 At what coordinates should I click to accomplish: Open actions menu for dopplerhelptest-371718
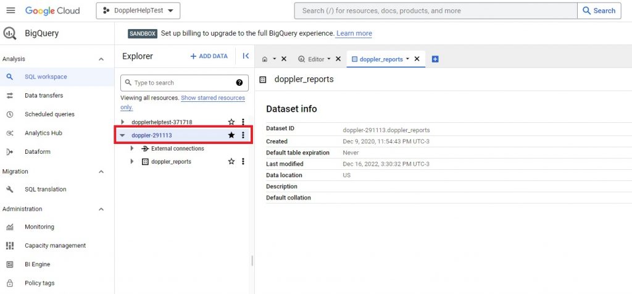[x=243, y=122]
